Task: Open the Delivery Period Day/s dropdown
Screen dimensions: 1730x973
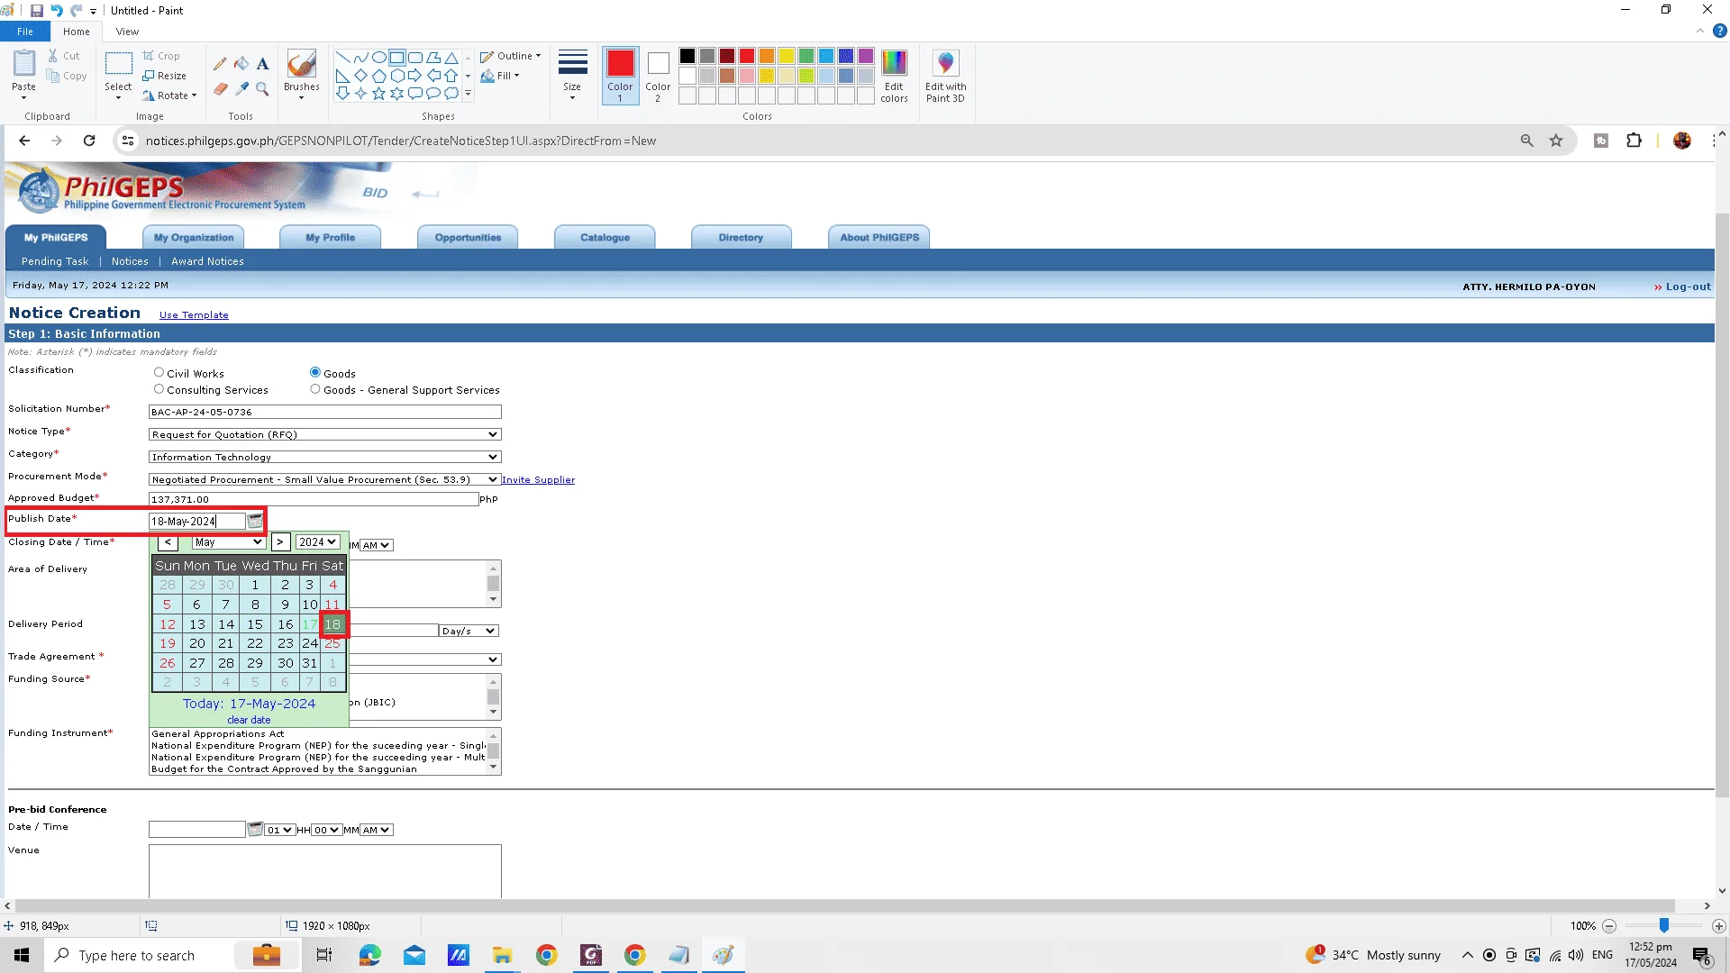Action: (469, 631)
